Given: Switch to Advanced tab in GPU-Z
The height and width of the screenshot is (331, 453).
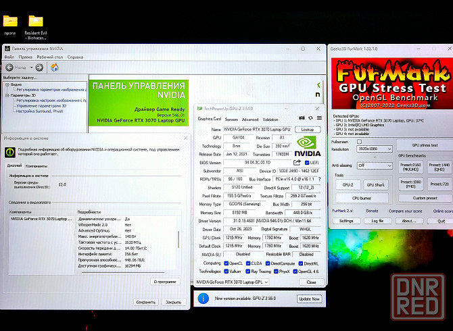Looking at the screenshot, I should (x=250, y=120).
